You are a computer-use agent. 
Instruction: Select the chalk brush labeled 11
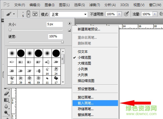[47, 80]
